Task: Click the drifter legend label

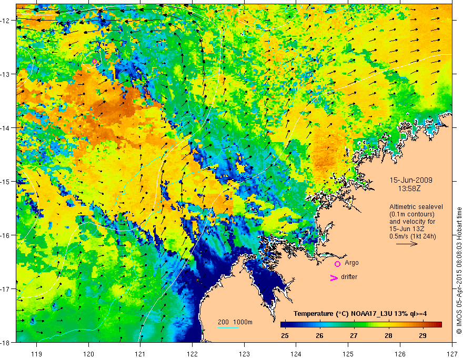Action: (349, 277)
